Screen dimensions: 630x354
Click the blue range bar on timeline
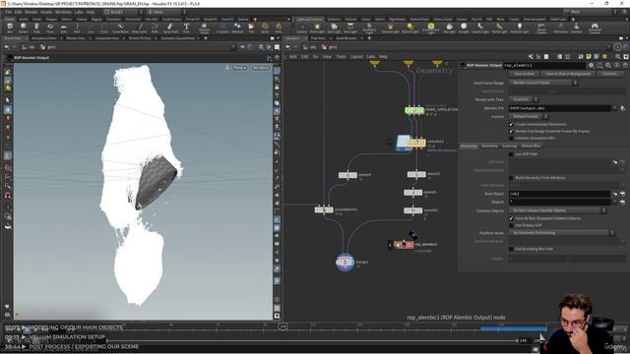tap(514, 328)
